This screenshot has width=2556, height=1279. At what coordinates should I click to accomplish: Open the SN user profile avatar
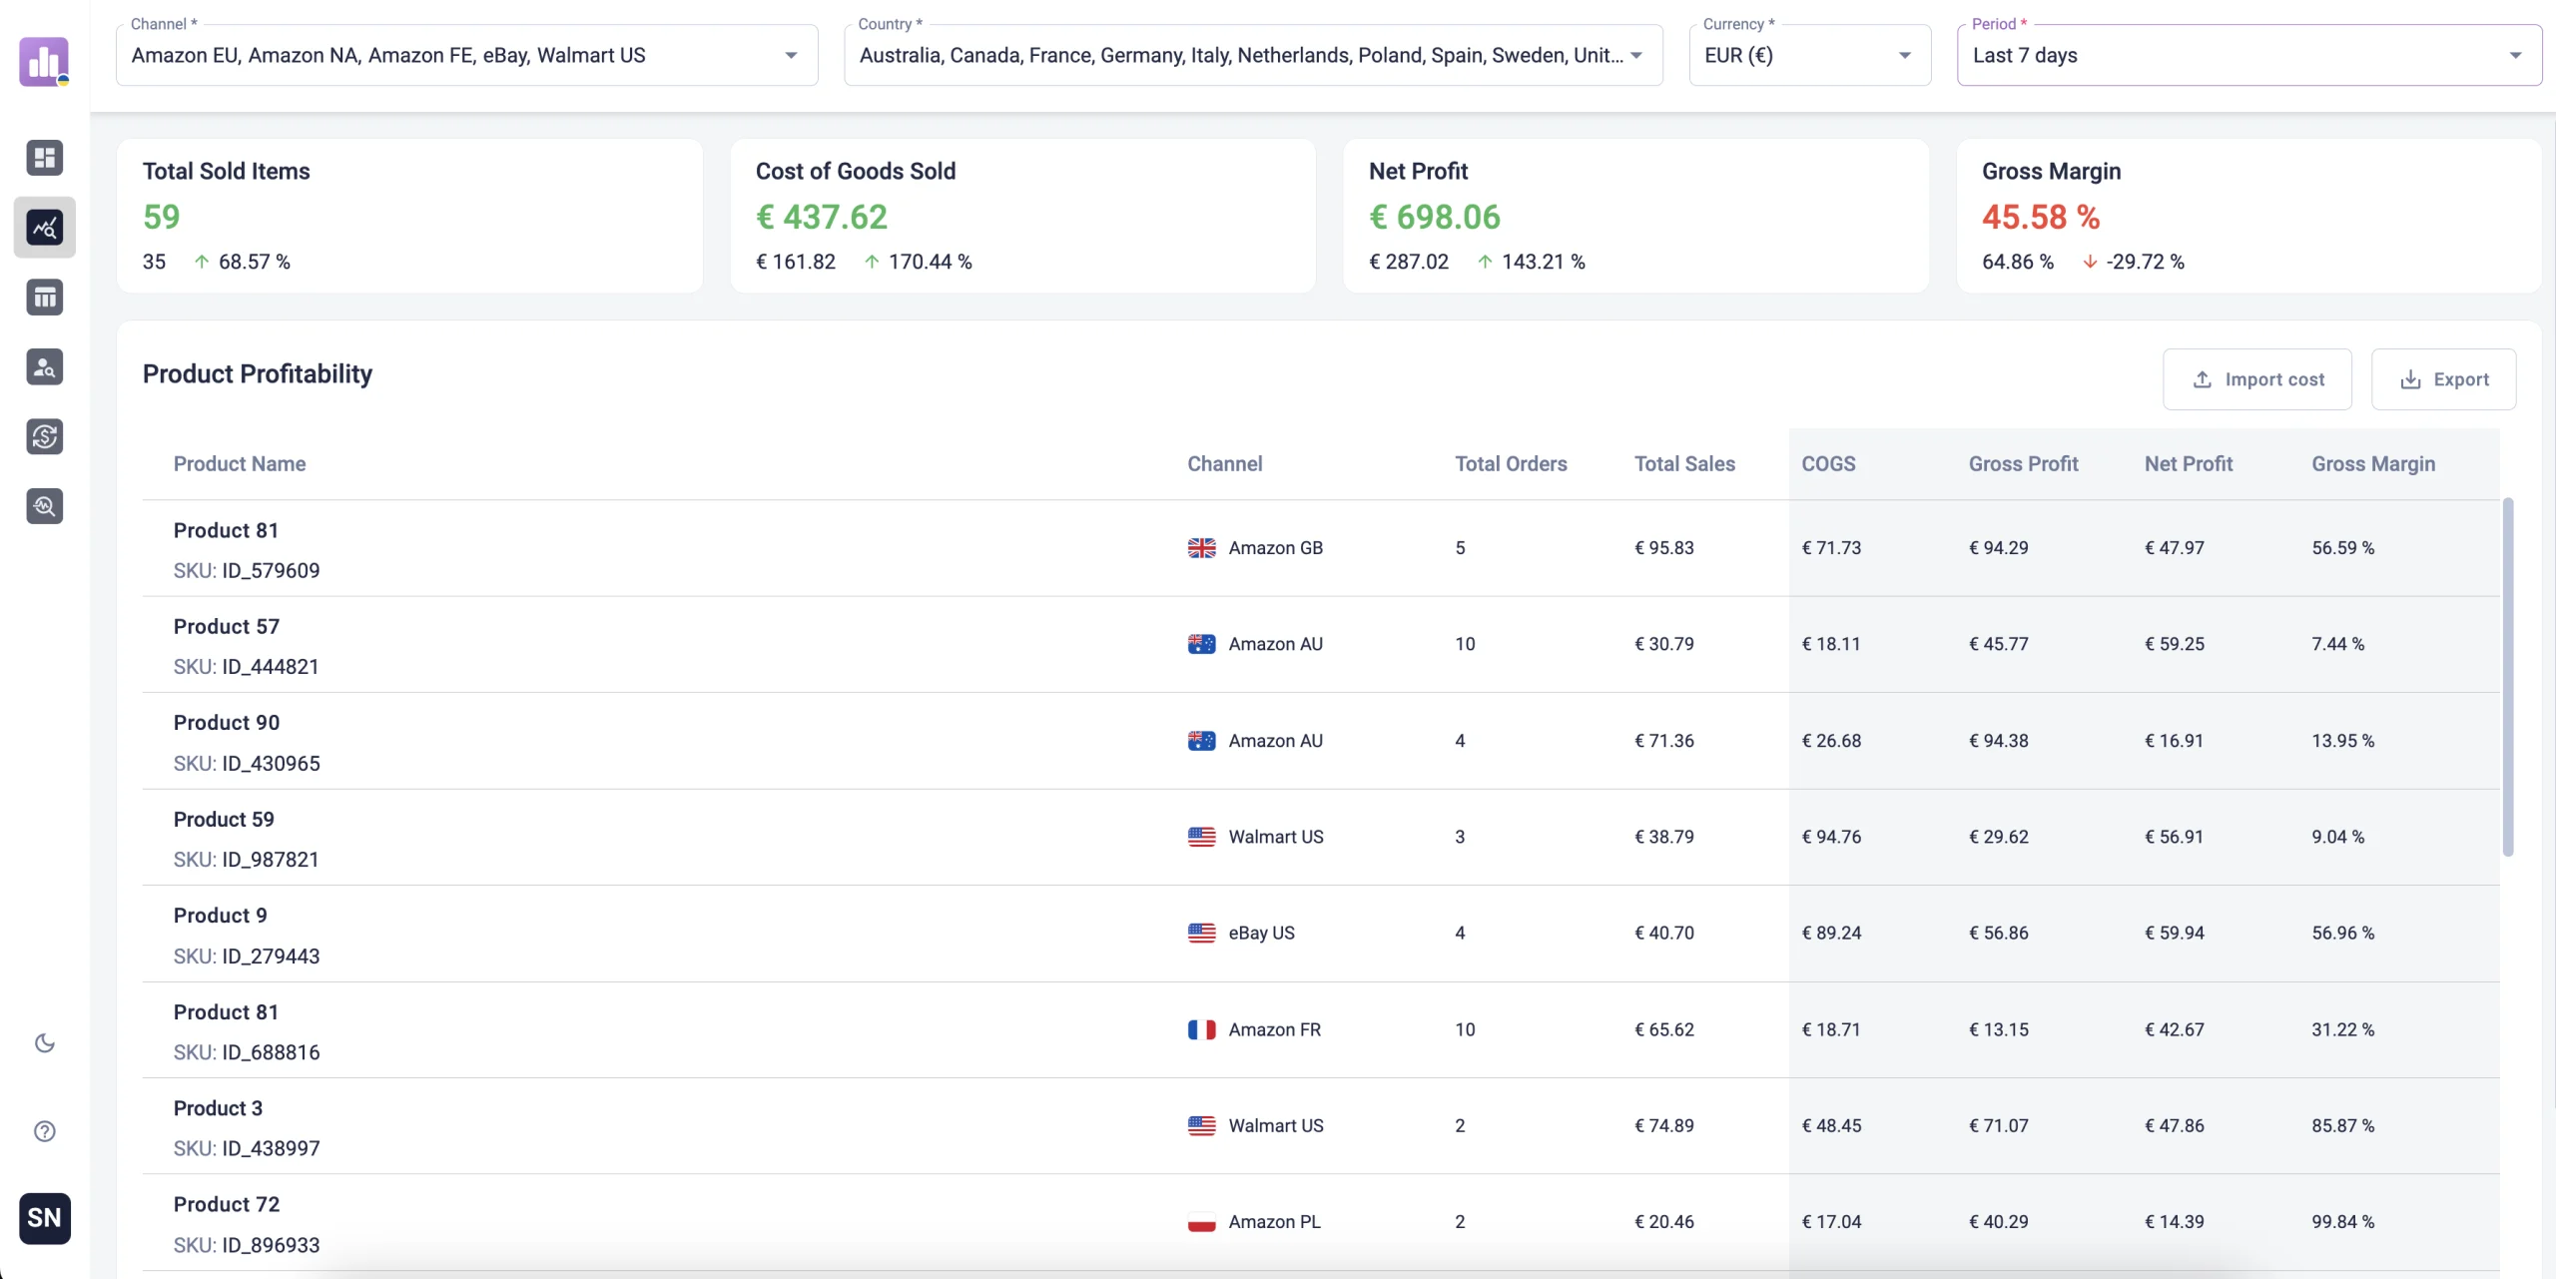pyautogui.click(x=44, y=1218)
